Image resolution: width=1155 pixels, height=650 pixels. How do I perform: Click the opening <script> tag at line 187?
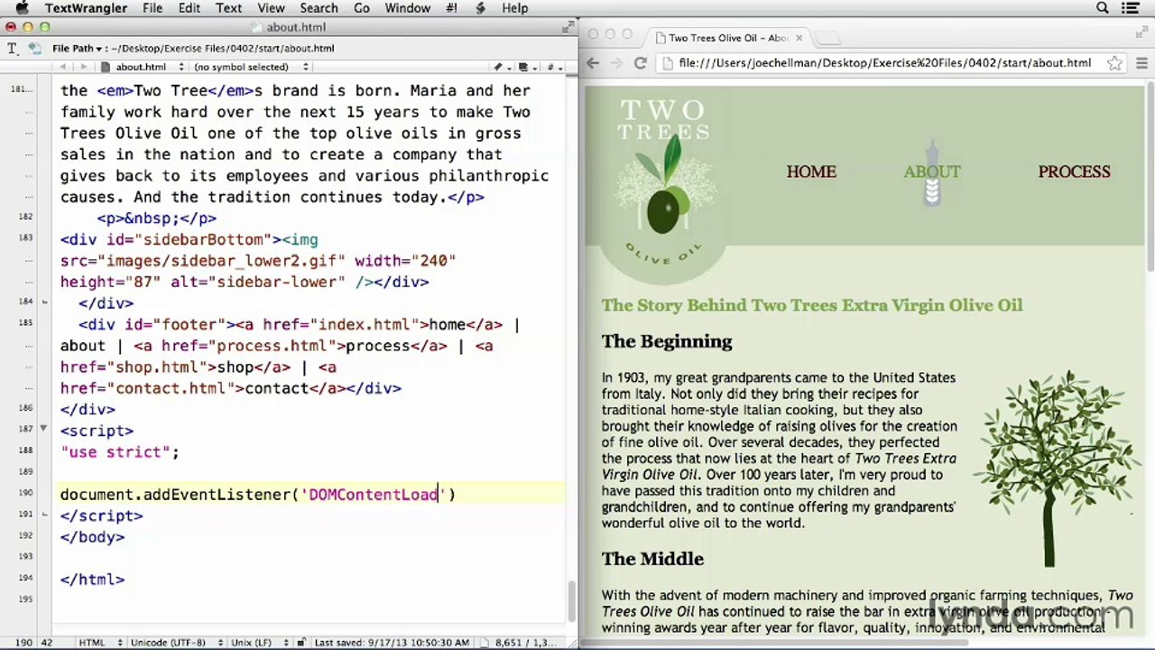tap(97, 431)
